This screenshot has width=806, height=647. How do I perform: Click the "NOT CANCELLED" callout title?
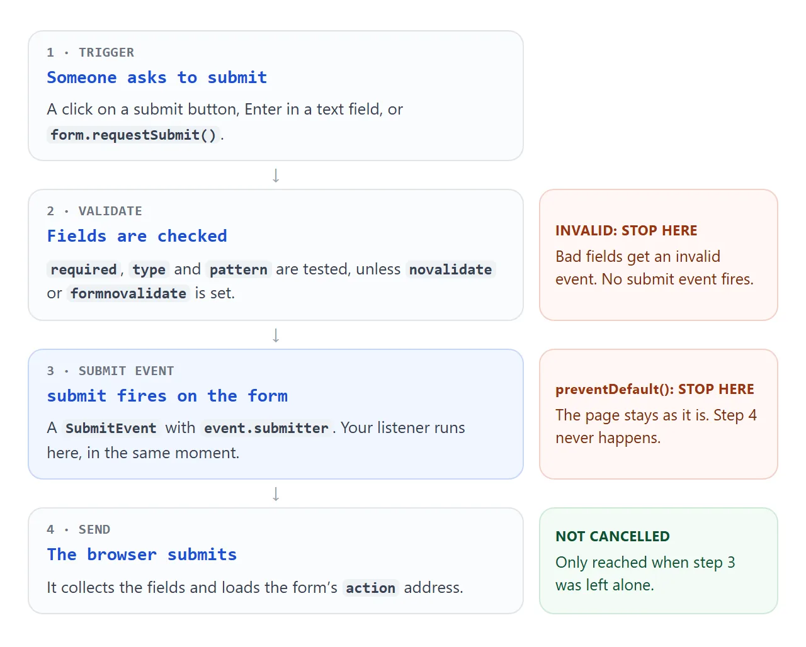click(x=613, y=536)
